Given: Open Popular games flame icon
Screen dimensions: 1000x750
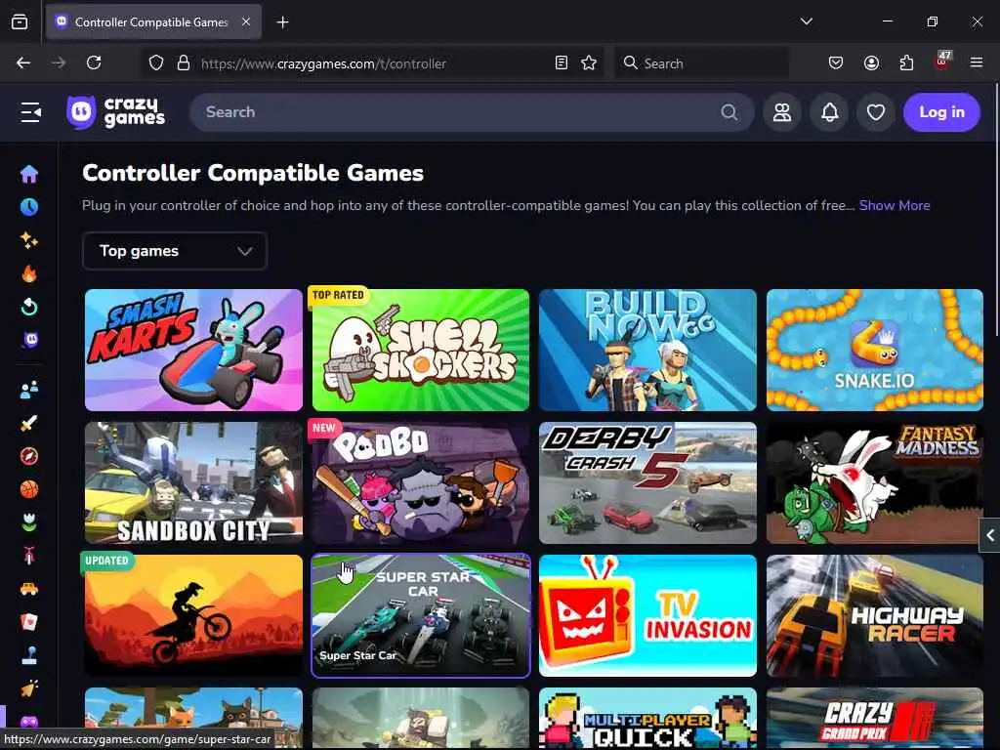Looking at the screenshot, I should [28, 273].
